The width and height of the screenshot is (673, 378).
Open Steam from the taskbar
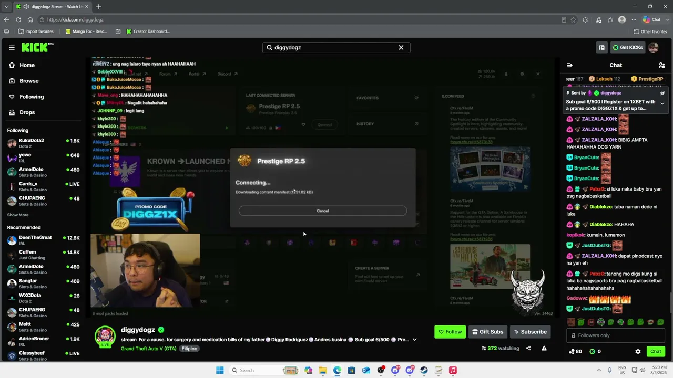(x=424, y=370)
